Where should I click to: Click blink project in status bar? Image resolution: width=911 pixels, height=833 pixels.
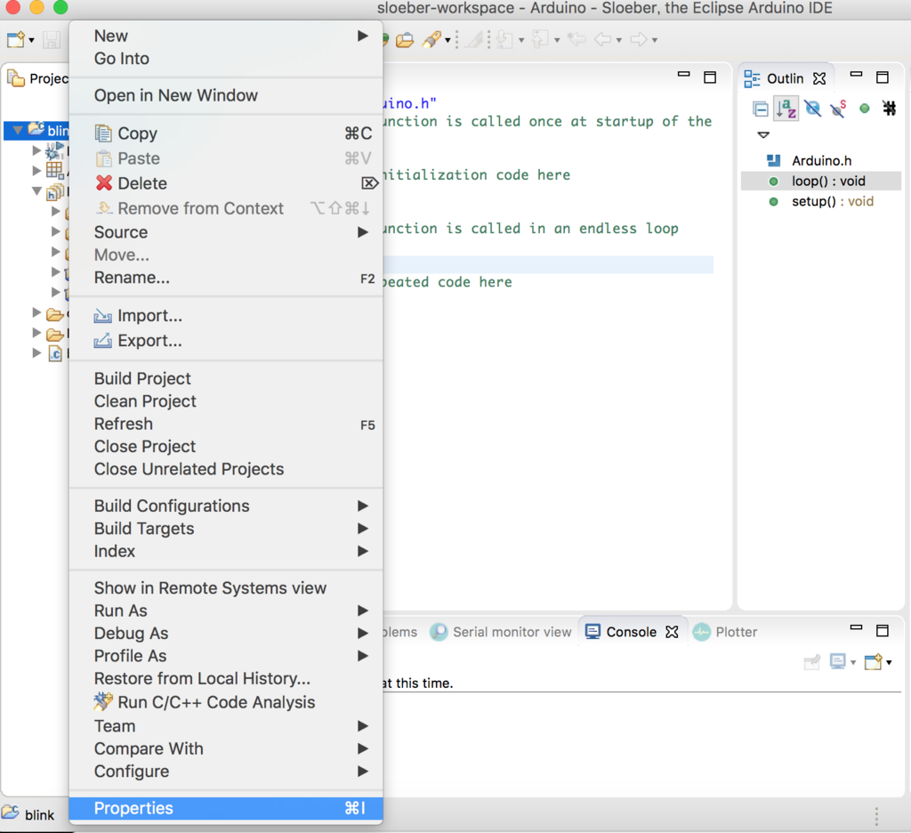[28, 813]
